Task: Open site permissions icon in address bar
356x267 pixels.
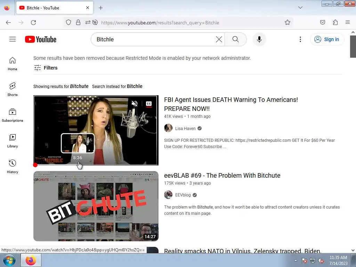Action: click(x=88, y=22)
